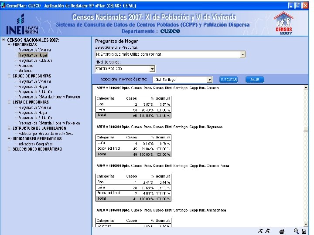Click the increase font size icon

pyautogui.click(x=267, y=231)
